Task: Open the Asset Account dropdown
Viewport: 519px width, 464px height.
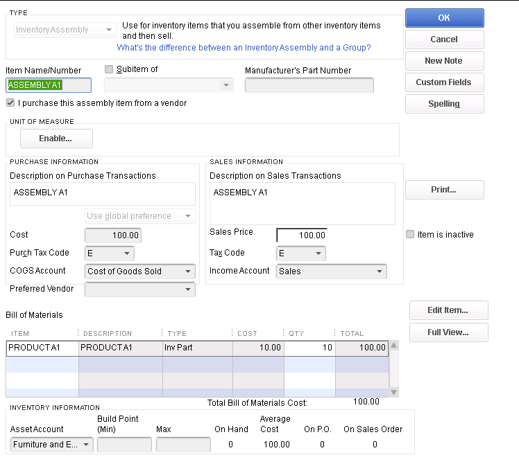Action: pyautogui.click(x=87, y=445)
